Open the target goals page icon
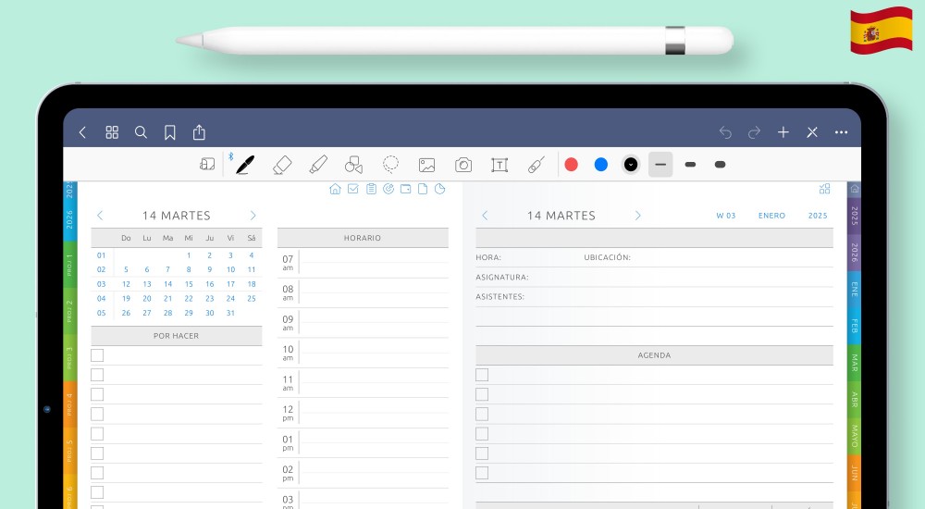The height and width of the screenshot is (509, 925). (388, 189)
